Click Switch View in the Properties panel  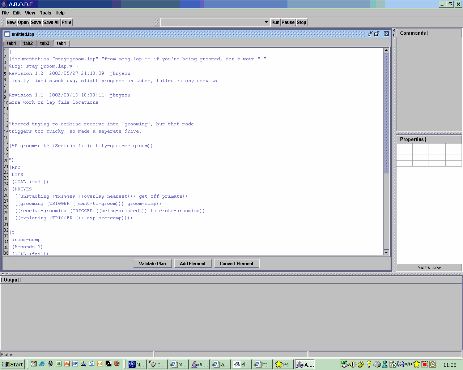point(429,268)
